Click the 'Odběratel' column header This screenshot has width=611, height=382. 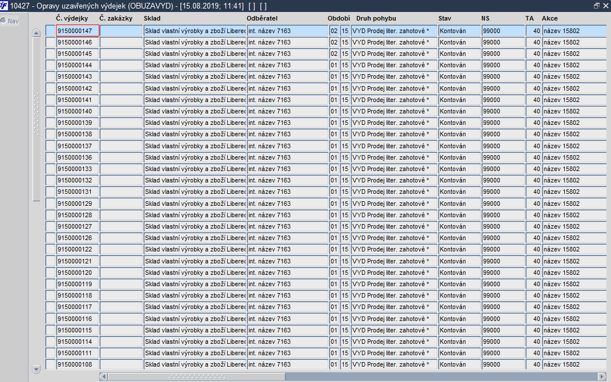[x=262, y=18]
